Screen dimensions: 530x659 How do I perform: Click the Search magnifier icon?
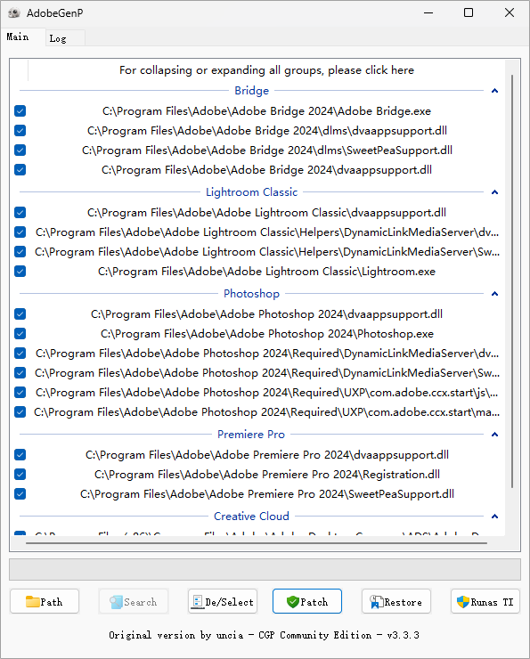(x=116, y=602)
